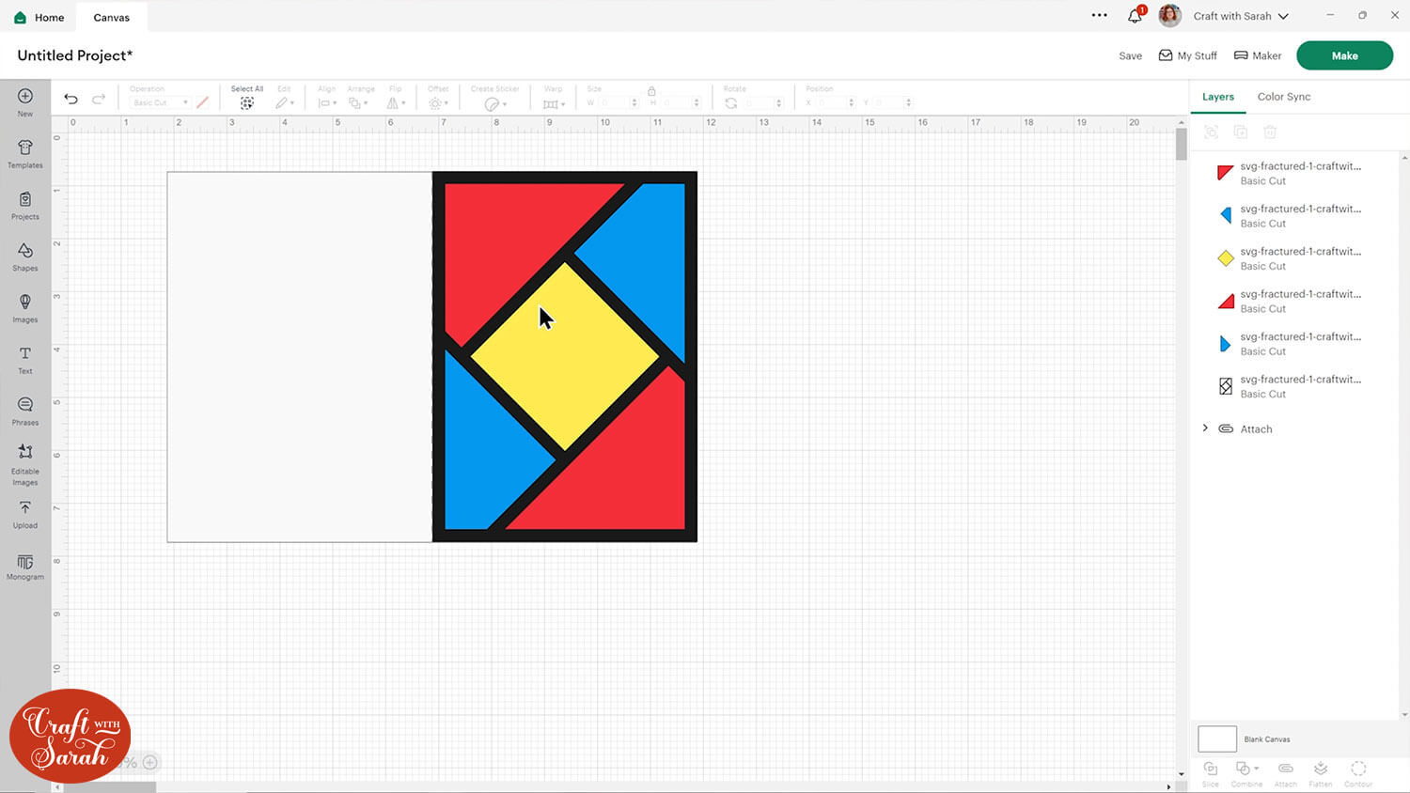
Task: Click the Delete trash icon in Layers panel
Action: (x=1270, y=132)
